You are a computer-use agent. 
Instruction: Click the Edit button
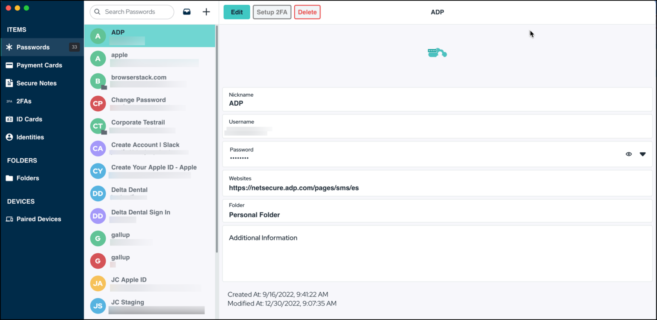[x=237, y=12]
